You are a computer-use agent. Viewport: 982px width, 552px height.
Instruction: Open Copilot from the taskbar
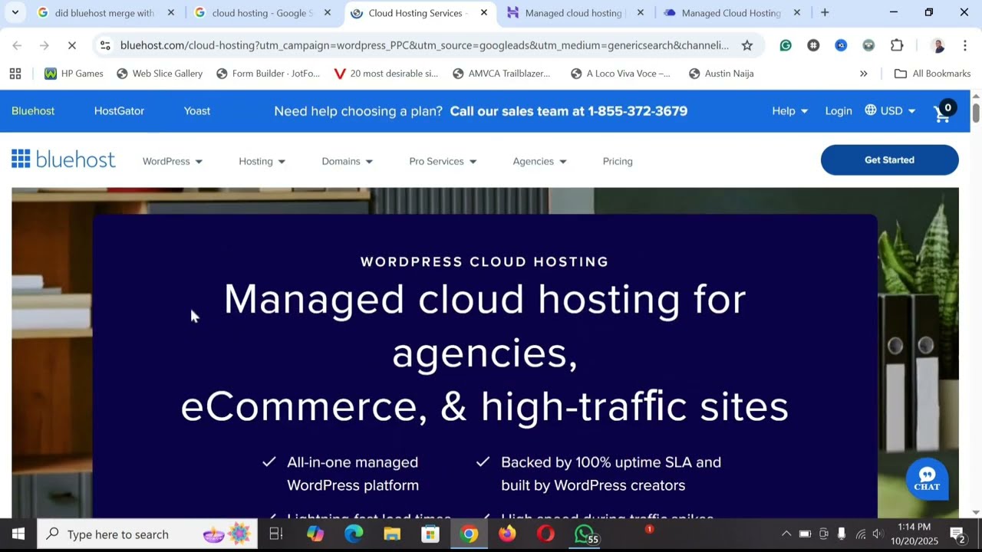(x=315, y=534)
